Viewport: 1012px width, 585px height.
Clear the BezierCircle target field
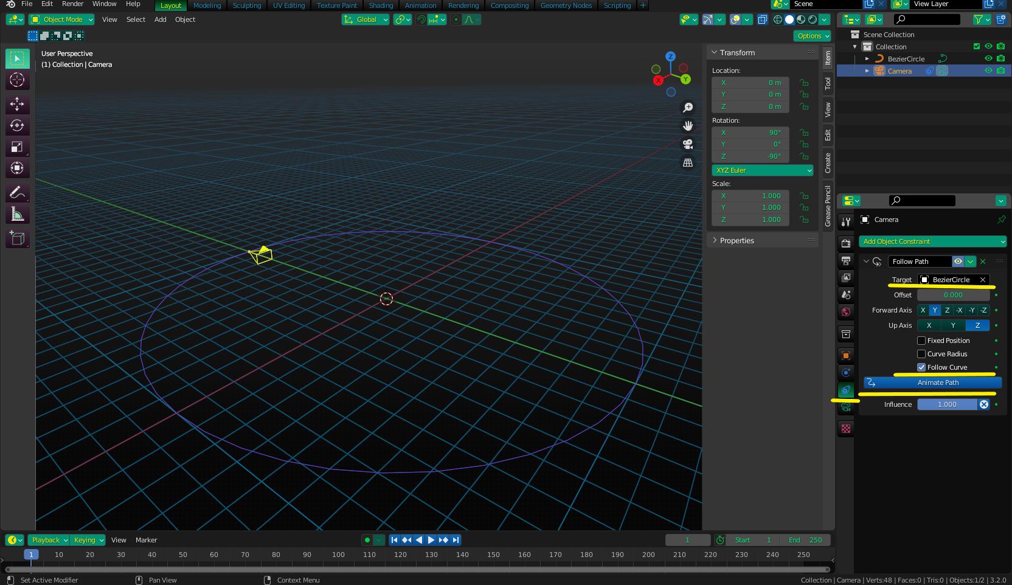(982, 280)
